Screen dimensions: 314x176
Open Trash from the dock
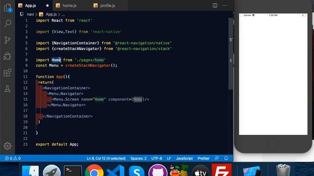tap(283, 170)
